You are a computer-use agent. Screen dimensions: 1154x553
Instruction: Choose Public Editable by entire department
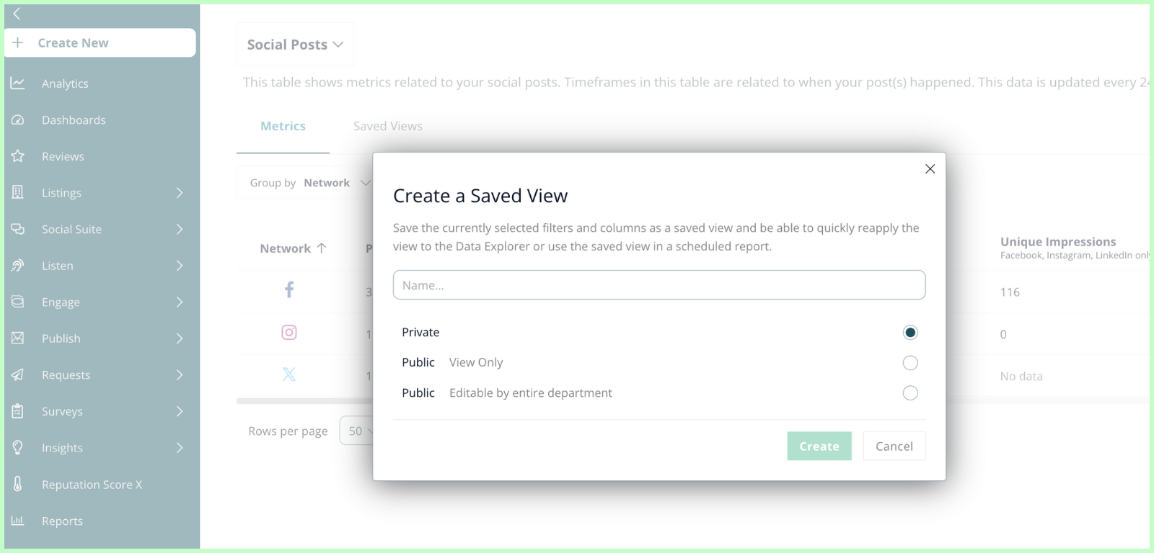coord(910,393)
